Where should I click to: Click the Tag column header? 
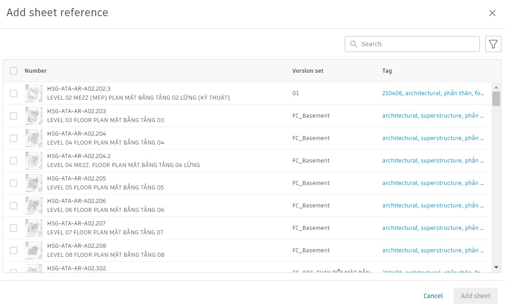387,71
